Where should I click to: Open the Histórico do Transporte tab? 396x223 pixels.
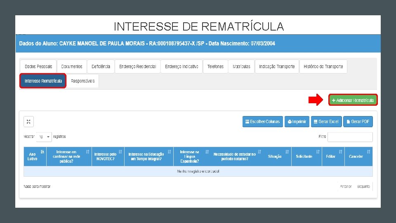323,66
